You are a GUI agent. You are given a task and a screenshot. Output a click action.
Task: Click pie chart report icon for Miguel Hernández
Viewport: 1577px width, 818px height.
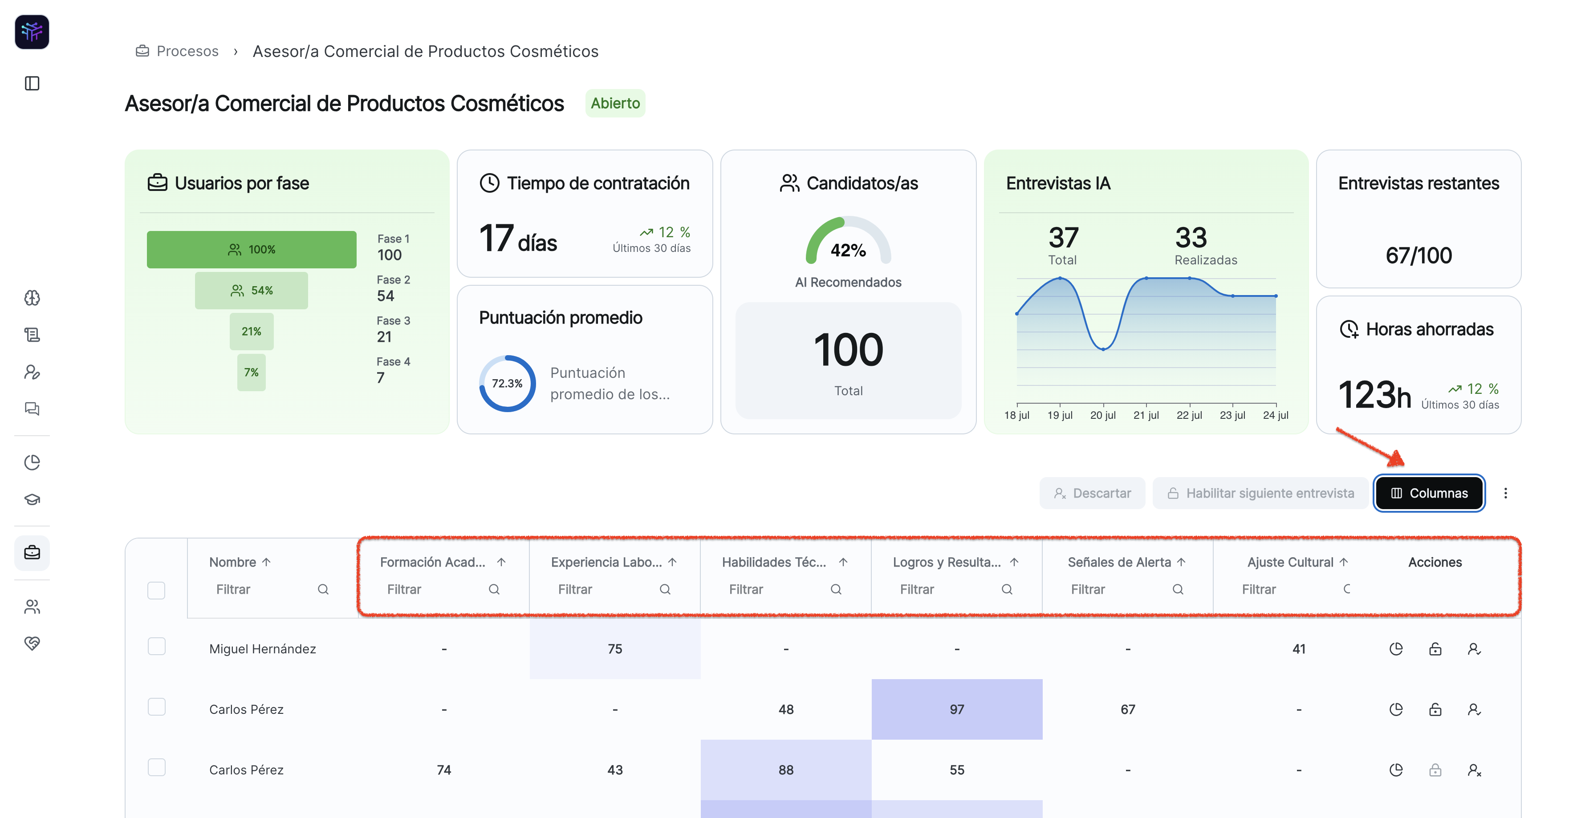pos(1396,648)
